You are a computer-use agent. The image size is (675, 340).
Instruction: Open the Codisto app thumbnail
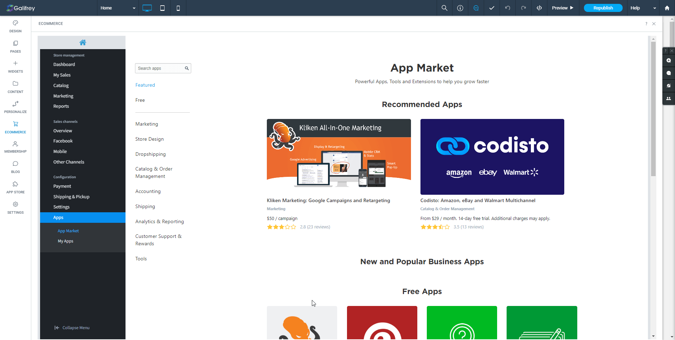click(x=492, y=157)
